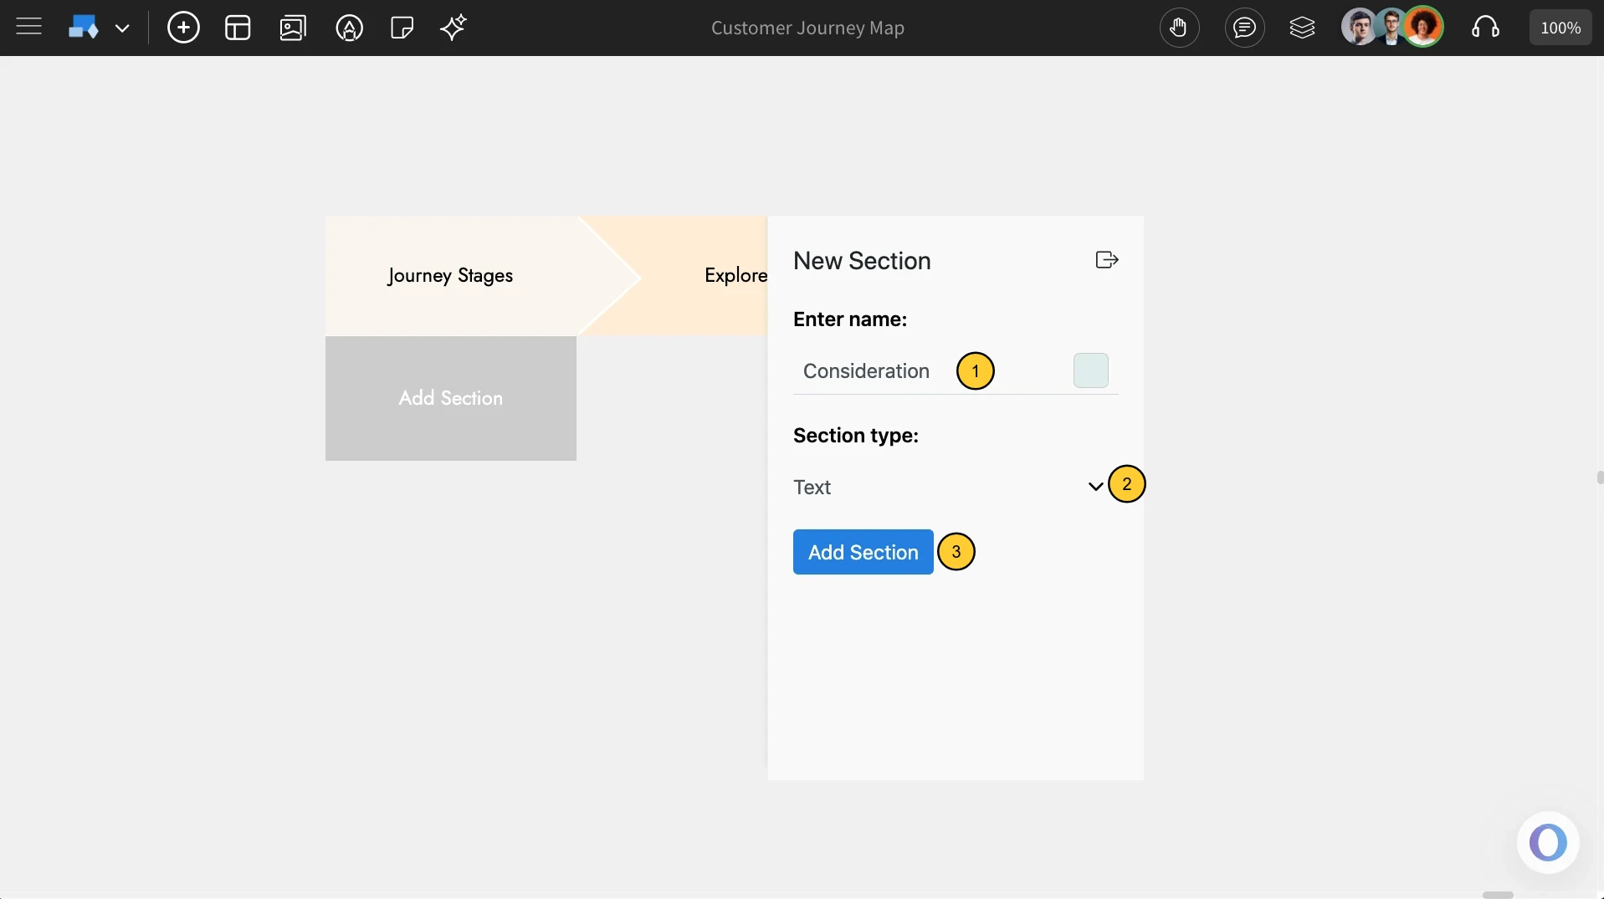Open the main hamburger menu

(28, 27)
